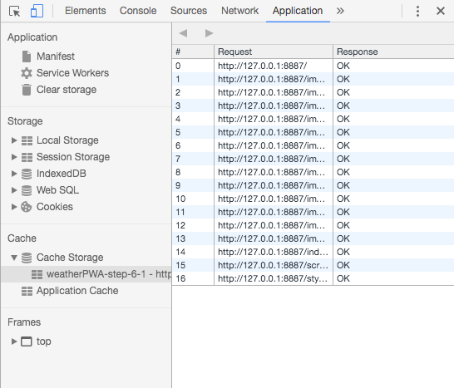Click the Cookies icon in Storage
This screenshot has height=388, width=454.
(x=27, y=207)
